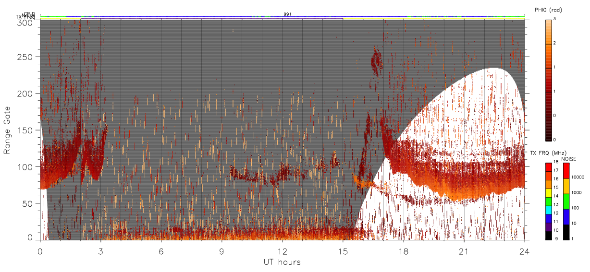Click the orange NOISE legend swatch above 1000

[x=567, y=186]
